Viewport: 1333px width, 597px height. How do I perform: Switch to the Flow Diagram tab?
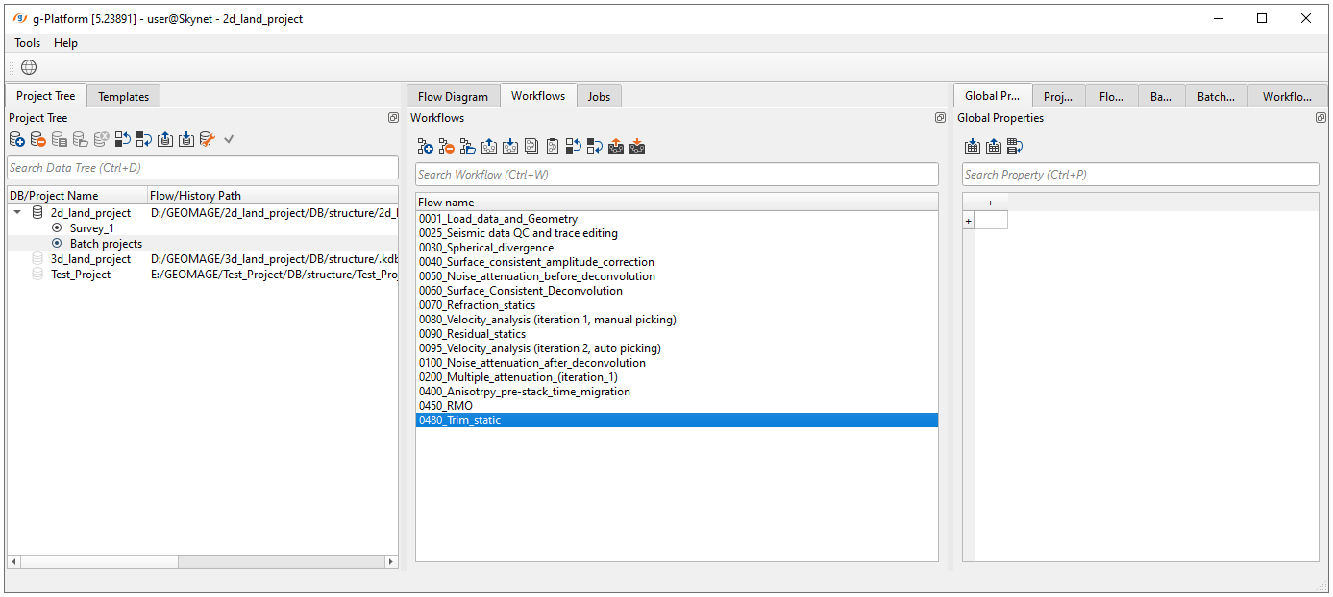453,96
